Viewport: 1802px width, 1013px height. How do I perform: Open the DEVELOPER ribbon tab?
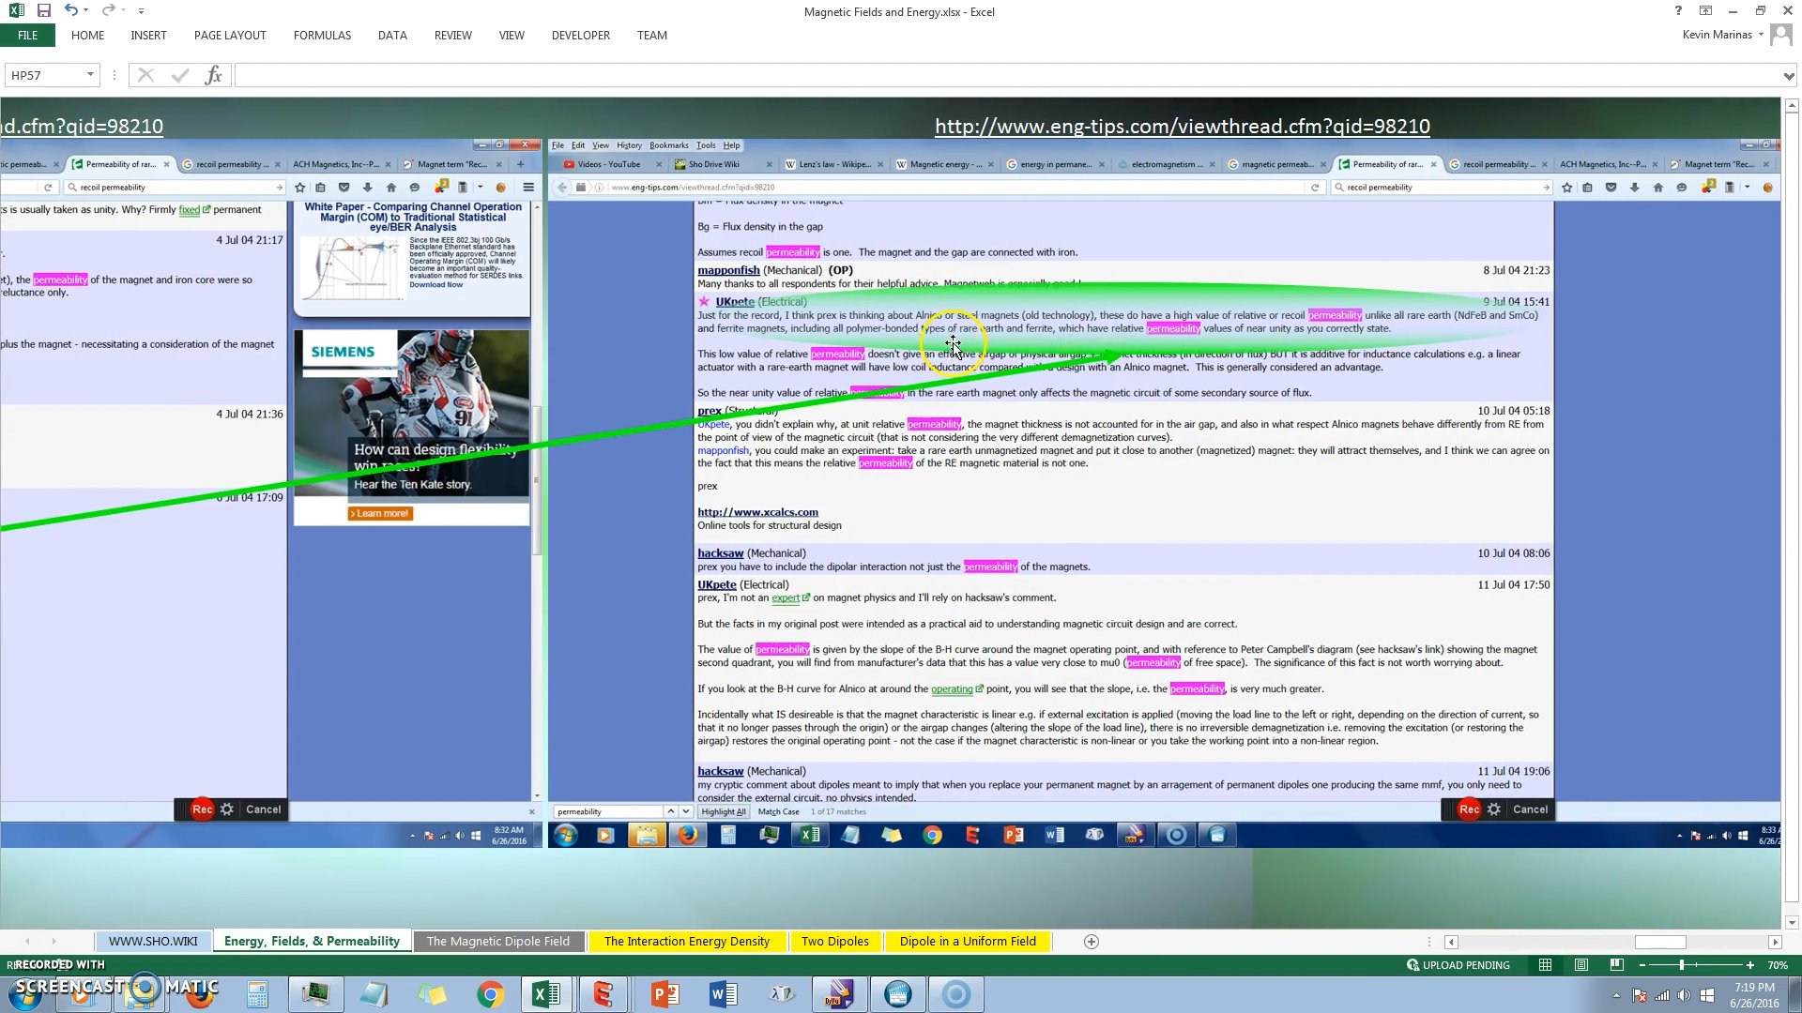[x=581, y=36]
